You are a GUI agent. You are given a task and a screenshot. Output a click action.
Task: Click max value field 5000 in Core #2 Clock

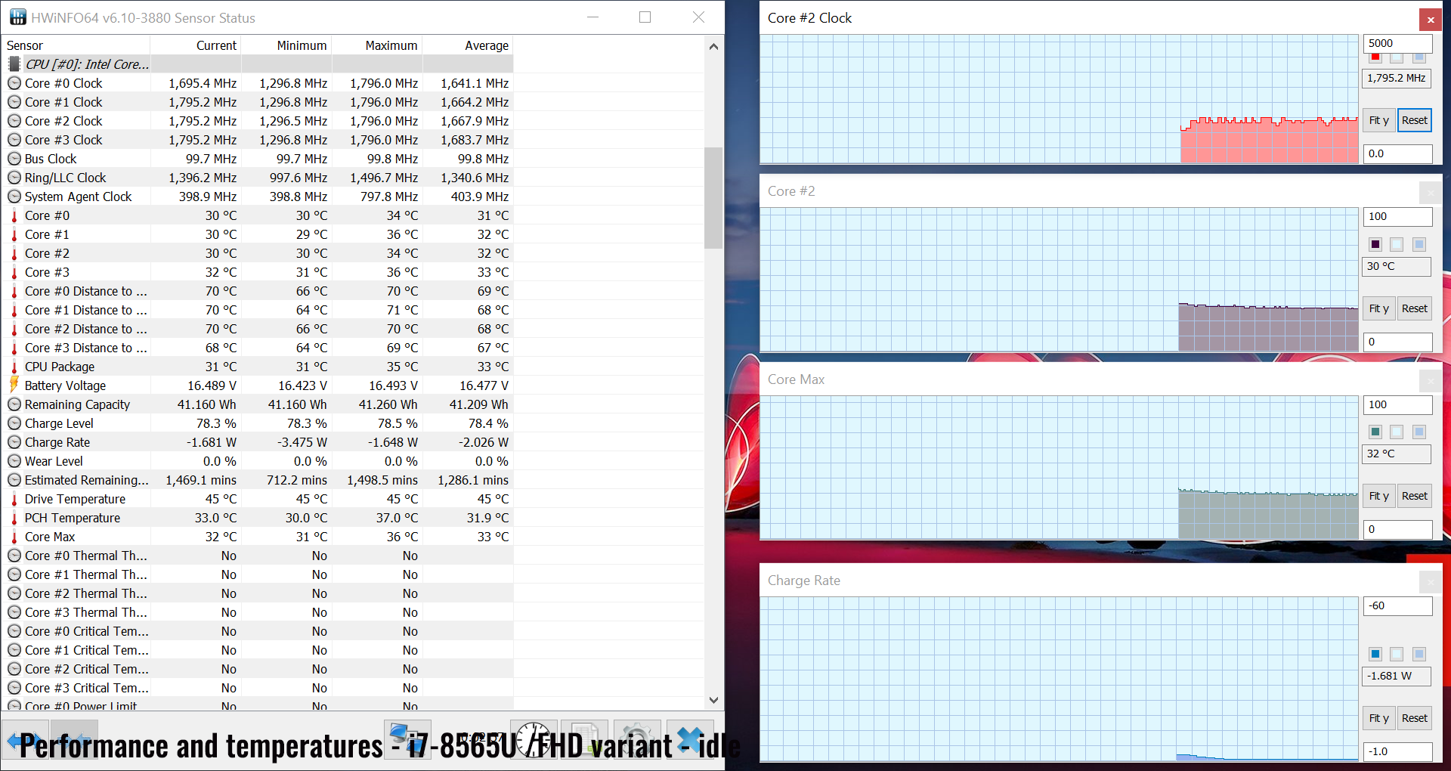click(1397, 43)
